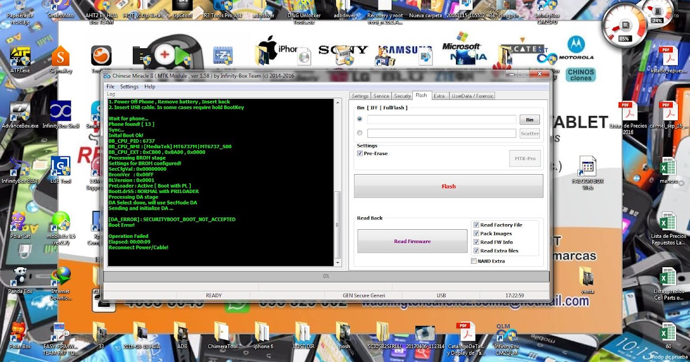
Task: Open the Polar Box desktop shortcut
Action: [x=20, y=335]
